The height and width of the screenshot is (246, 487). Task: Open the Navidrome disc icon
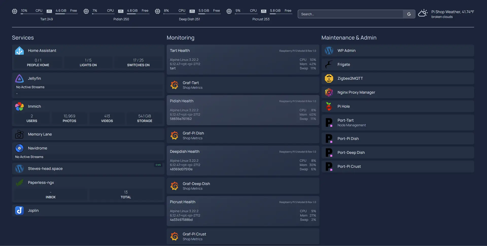pos(19,148)
